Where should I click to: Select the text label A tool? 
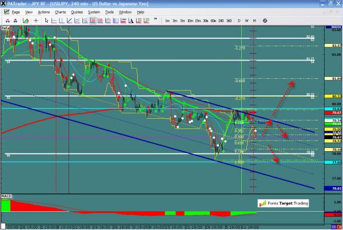(131, 21)
